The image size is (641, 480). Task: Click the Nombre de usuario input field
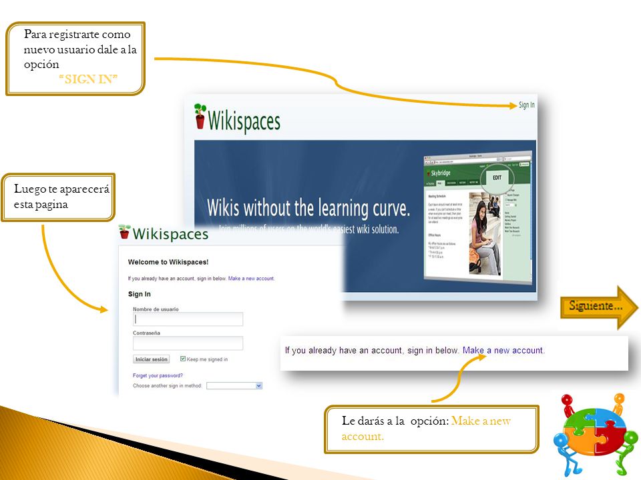click(x=188, y=319)
